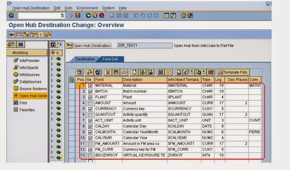Open help with the question mark icon
290x170 pixels.
click(x=183, y=15)
